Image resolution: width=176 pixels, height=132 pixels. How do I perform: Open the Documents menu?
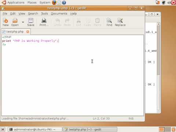[x=59, y=14]
